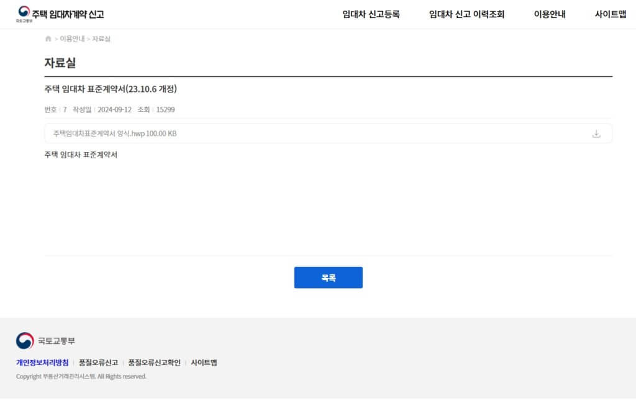
Task: Open the 임대차 신고 이력조회 menu
Action: pos(466,14)
